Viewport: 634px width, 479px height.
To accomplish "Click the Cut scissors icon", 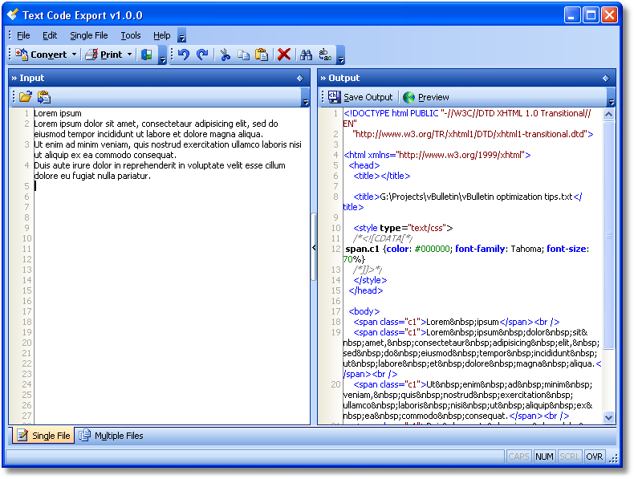I will [226, 55].
